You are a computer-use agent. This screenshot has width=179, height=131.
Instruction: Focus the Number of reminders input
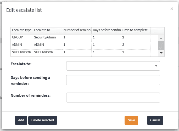[113, 98]
